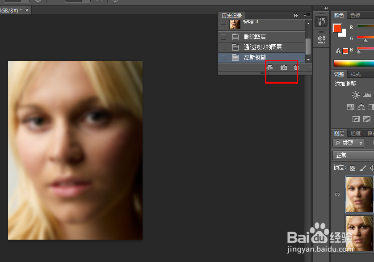
Task: Select the top layer thumbnail
Action: 359,194
